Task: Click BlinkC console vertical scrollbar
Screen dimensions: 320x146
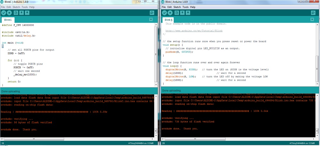Action: point(156,116)
